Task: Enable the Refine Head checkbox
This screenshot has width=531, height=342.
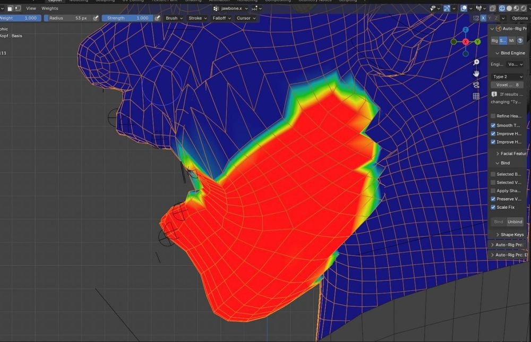Action: click(x=493, y=116)
